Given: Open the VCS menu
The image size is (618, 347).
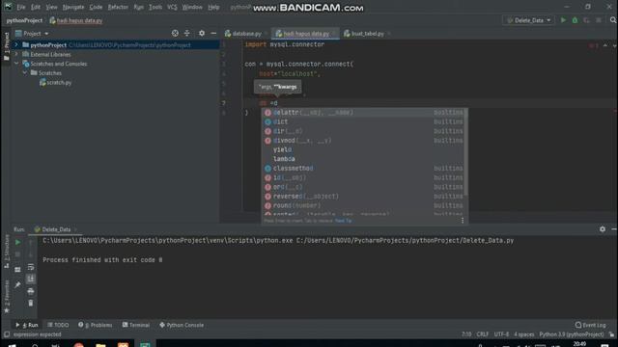Looking at the screenshot, I should 172,7.
